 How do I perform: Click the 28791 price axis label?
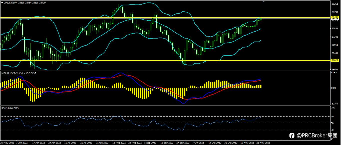click(335, 12)
